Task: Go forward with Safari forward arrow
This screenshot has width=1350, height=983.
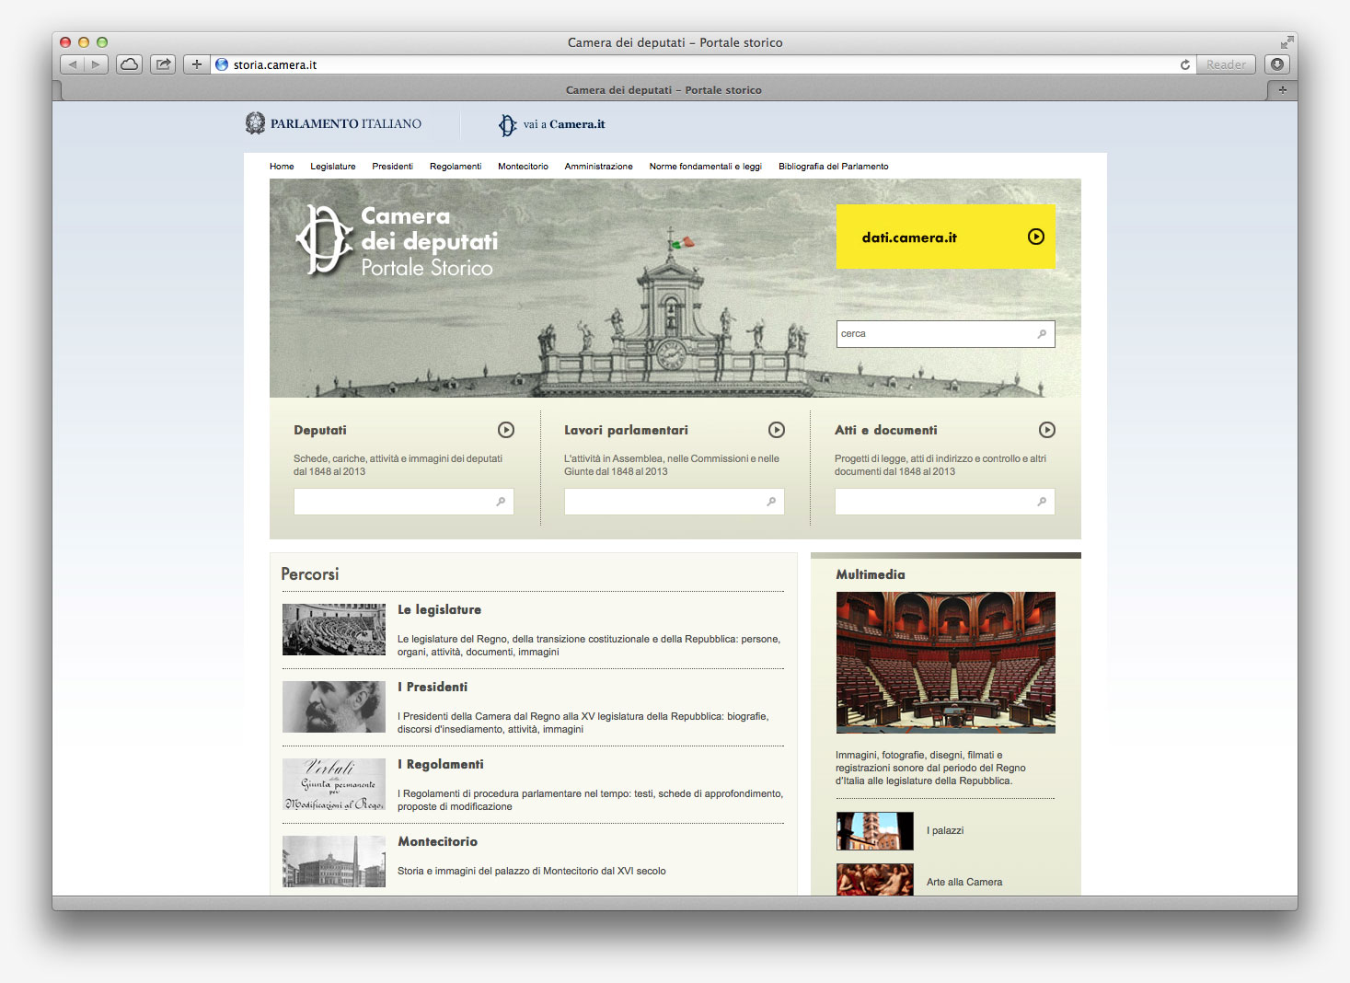Action: 97,64
